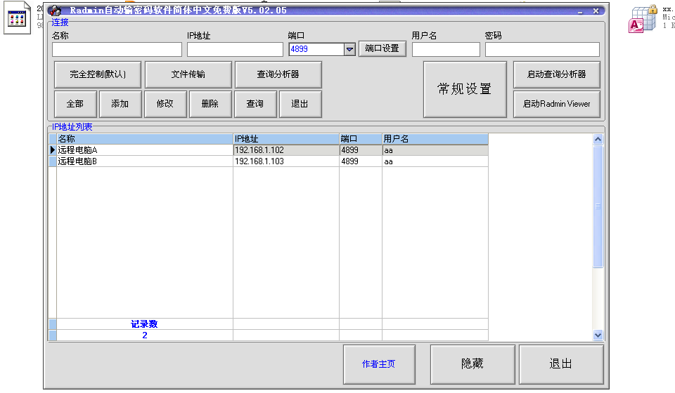The width and height of the screenshot is (675, 393).
Task: Click the 文件传输 file transfer button
Action: click(188, 74)
